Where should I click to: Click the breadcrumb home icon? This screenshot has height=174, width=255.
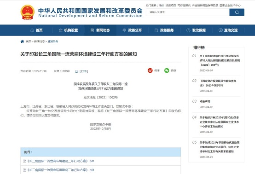point(22,41)
